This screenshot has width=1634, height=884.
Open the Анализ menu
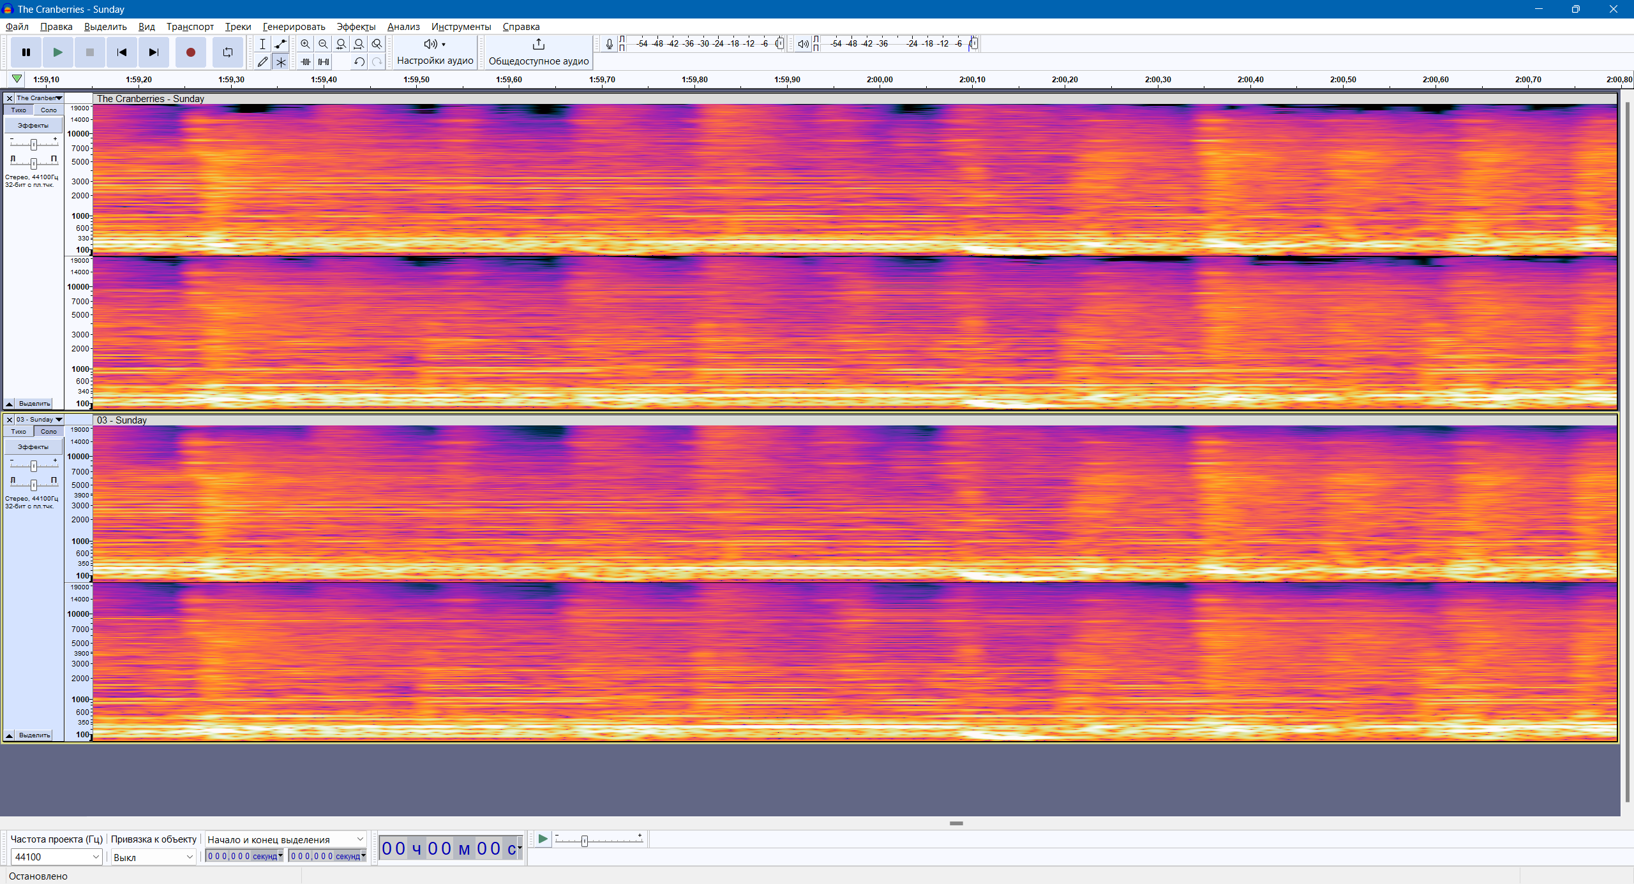(x=403, y=27)
